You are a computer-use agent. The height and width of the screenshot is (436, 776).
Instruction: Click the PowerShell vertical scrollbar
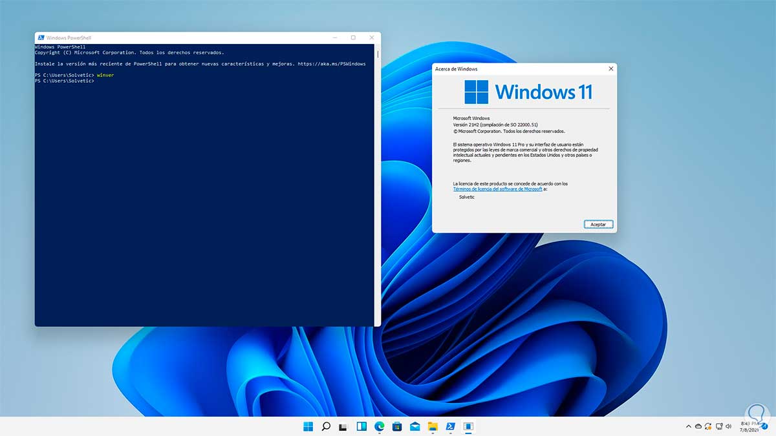378,185
